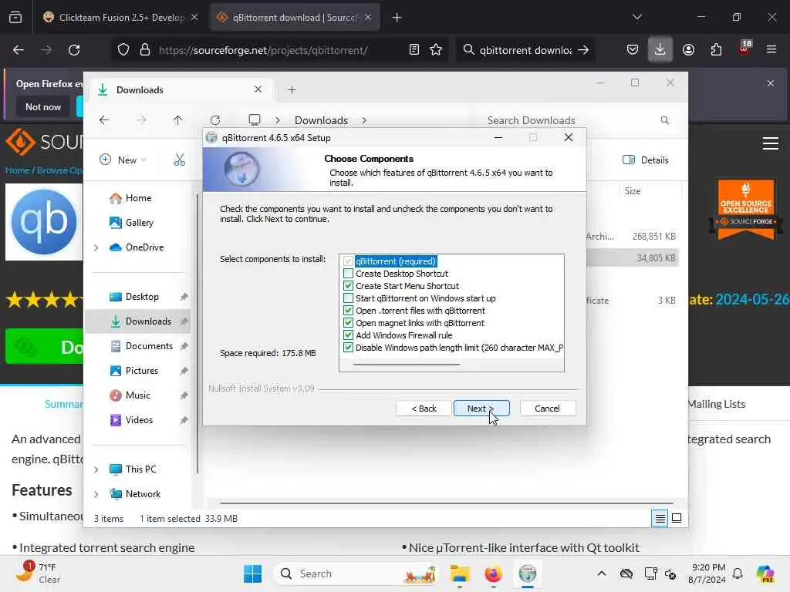Image resolution: width=790 pixels, height=592 pixels.
Task: Go back in File Explorer
Action: click(104, 119)
